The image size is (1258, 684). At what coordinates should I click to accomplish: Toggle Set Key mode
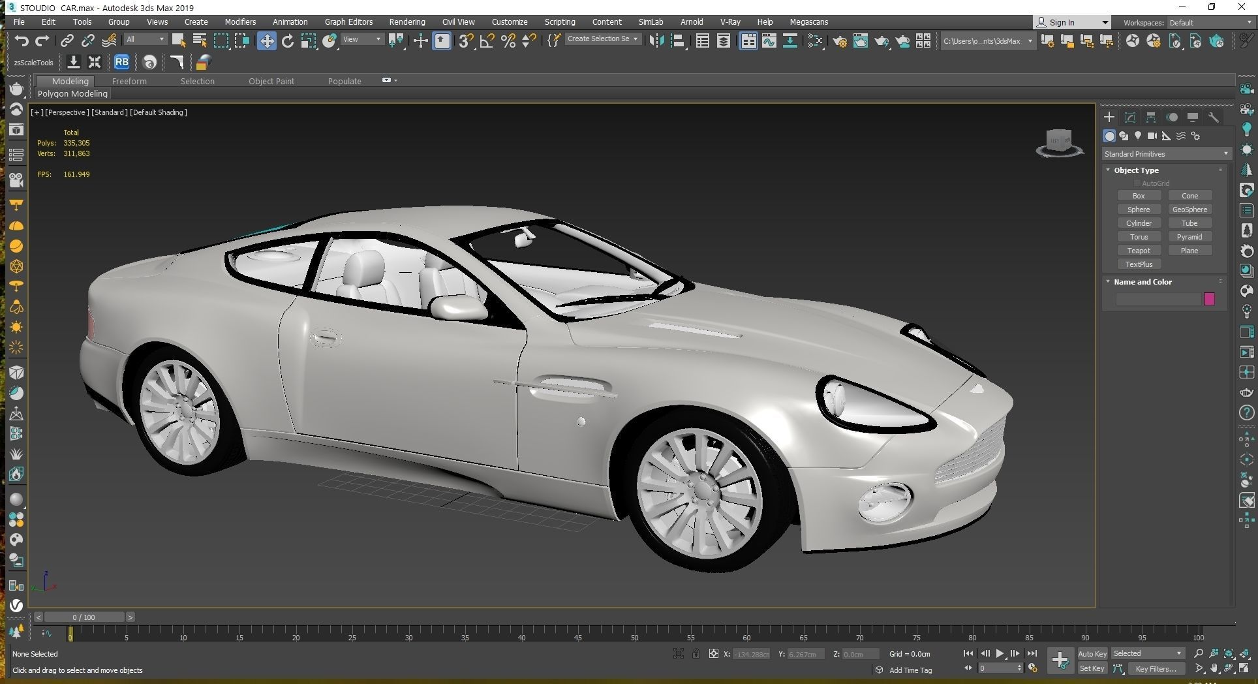(1092, 668)
